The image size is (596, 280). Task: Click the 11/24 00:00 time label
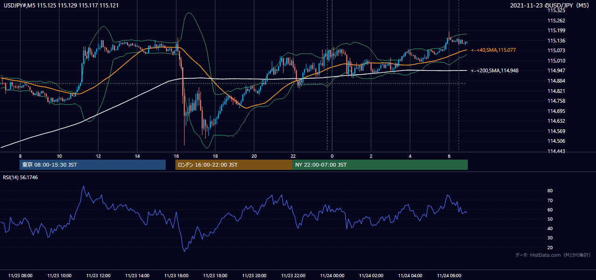[x=332, y=276]
